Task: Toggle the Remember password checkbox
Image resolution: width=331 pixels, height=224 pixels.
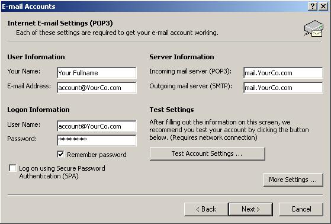Action: 60,155
